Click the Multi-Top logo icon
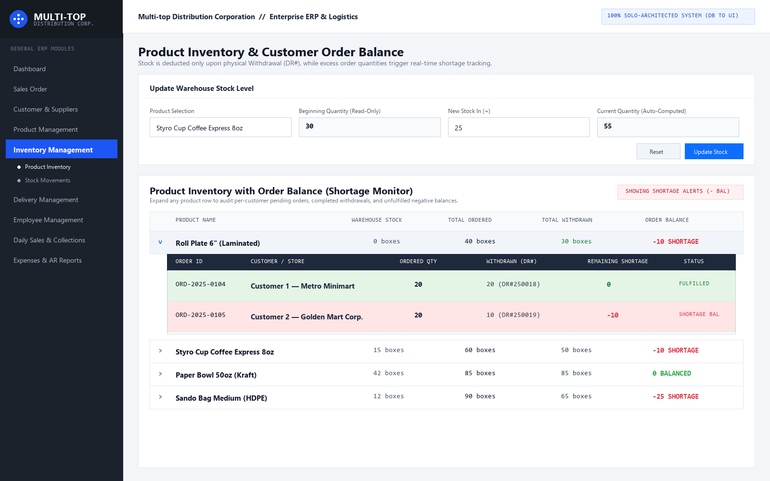This screenshot has height=481, width=770. 18,19
